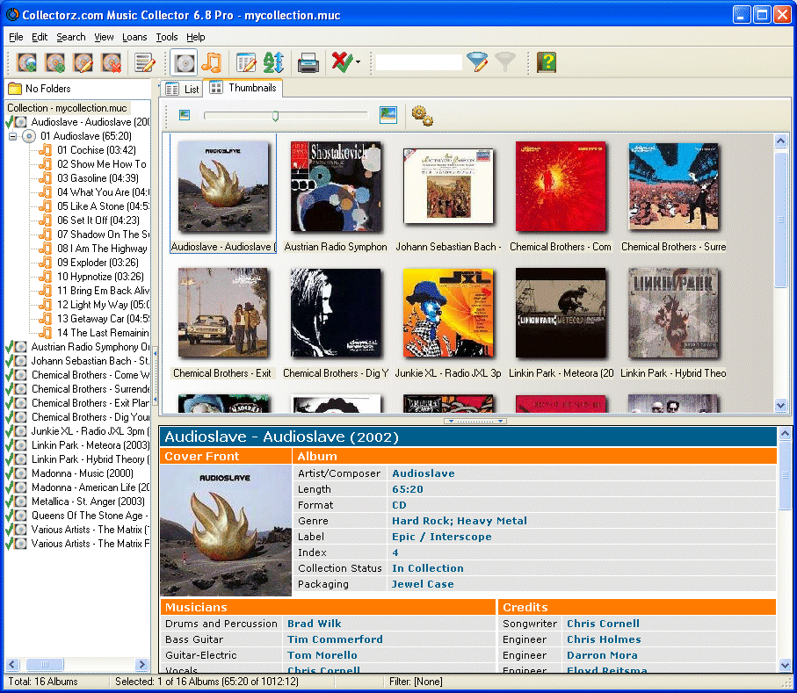Viewport: 797px width, 693px height.
Task: Open the Tools menu
Action: [x=167, y=37]
